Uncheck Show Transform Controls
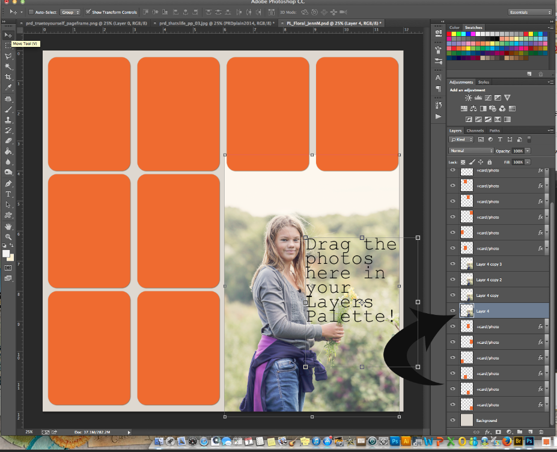 click(88, 12)
